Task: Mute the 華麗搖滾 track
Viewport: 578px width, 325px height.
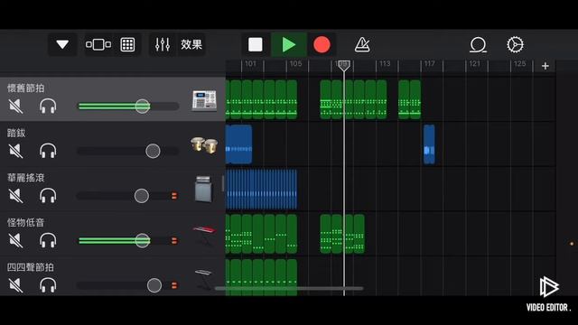Action: 15,196
